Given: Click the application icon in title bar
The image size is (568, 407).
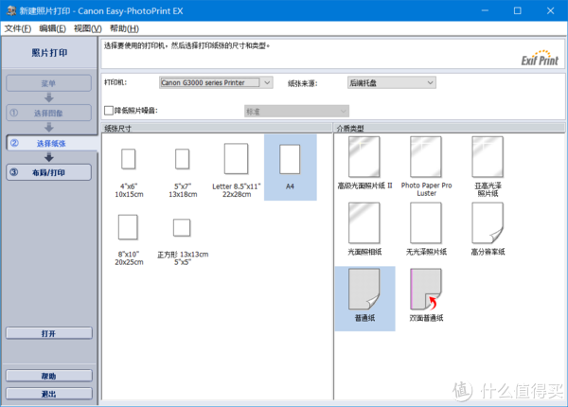Looking at the screenshot, I should coord(11,10).
